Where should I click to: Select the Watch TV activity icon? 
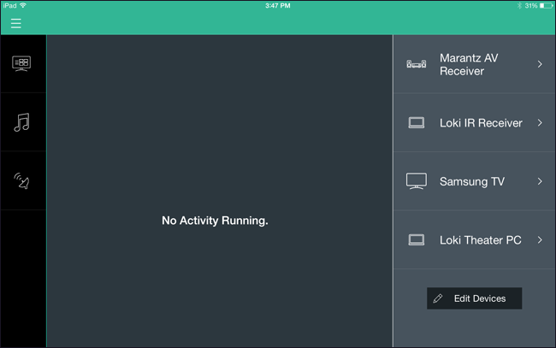click(x=21, y=64)
